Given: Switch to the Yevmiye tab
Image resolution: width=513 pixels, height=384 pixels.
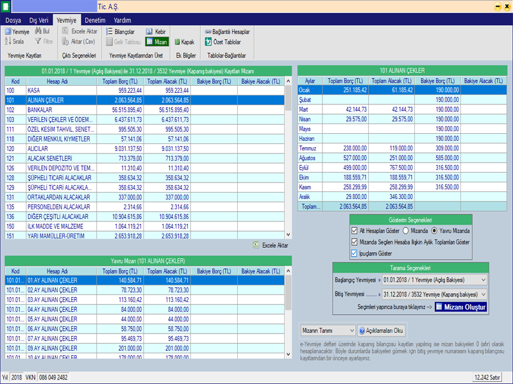Looking at the screenshot, I should point(67,20).
